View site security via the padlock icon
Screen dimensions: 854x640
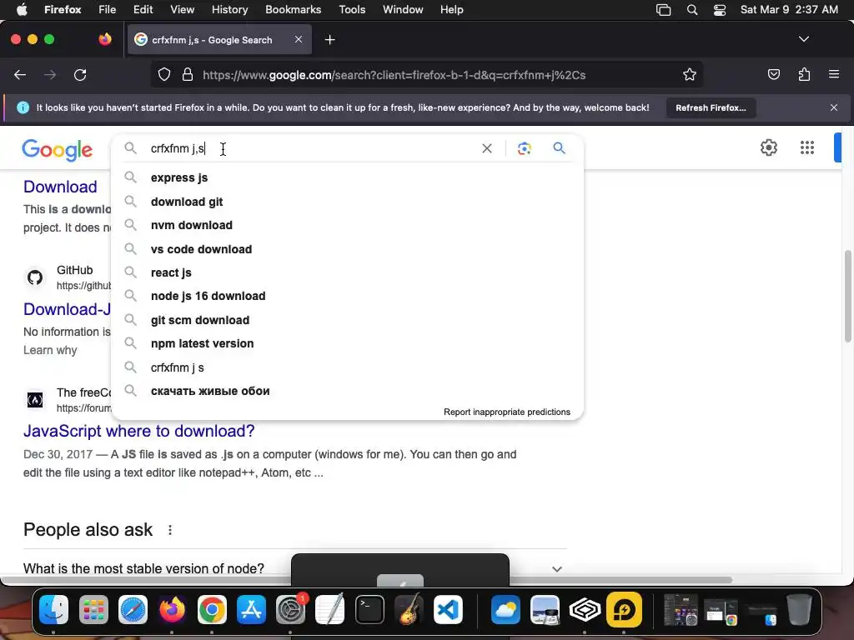point(188,74)
